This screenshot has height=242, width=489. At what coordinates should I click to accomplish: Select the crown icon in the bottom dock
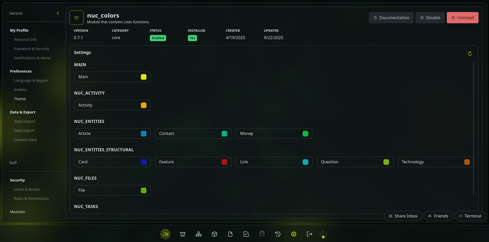pyautogui.click(x=183, y=234)
